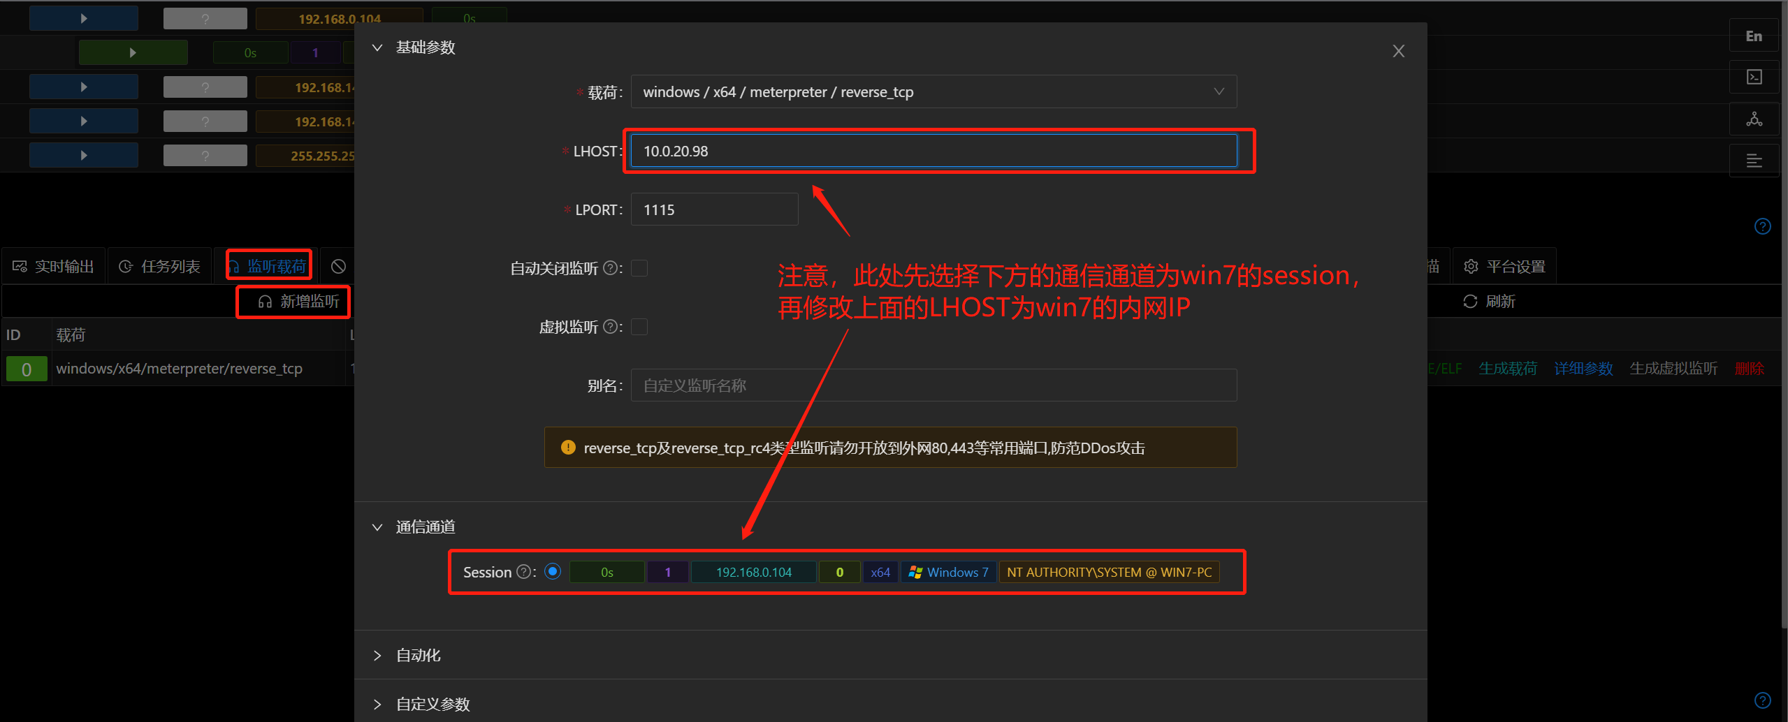The image size is (1788, 722).
Task: Open the 平台设置 tab
Action: [x=1505, y=266]
